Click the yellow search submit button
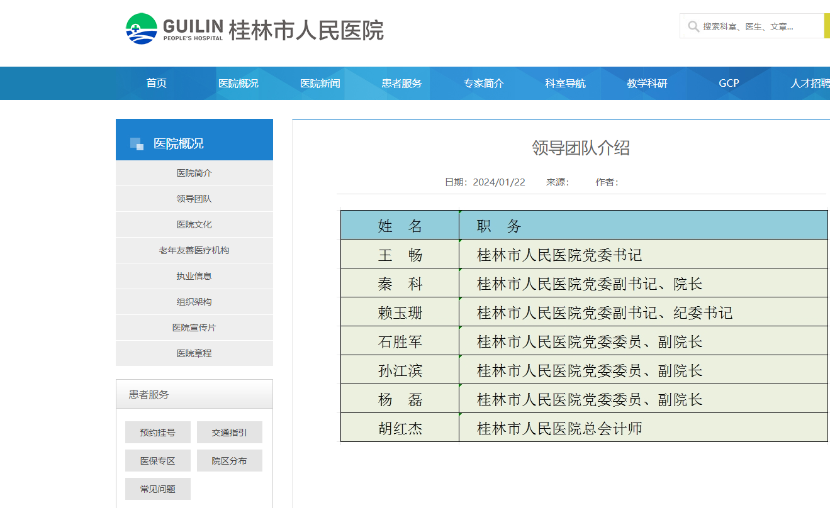 click(827, 26)
